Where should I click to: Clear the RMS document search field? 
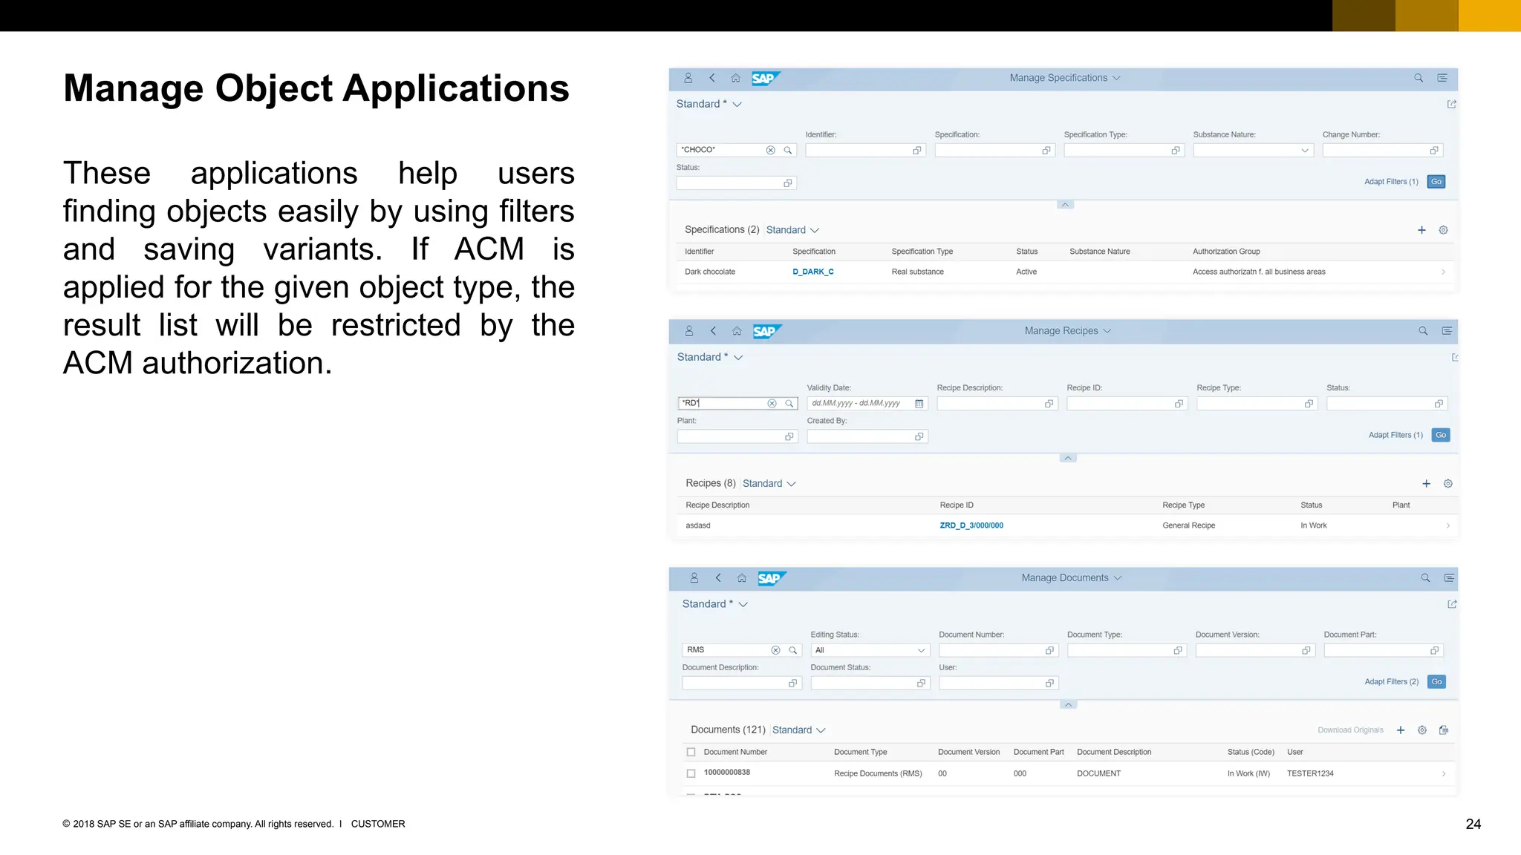[x=775, y=650]
